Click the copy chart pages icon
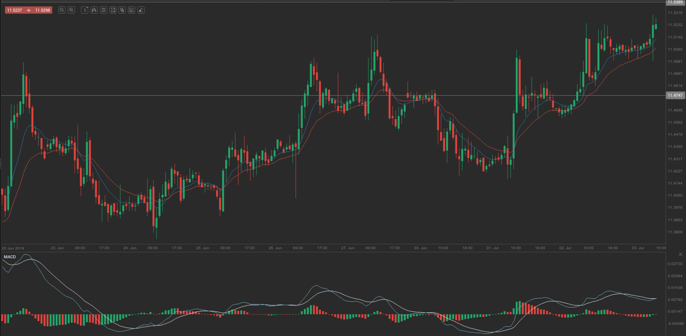Viewport: 686px width, 336px height. click(122, 10)
